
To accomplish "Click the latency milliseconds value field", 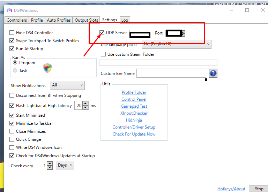I will tap(79, 105).
